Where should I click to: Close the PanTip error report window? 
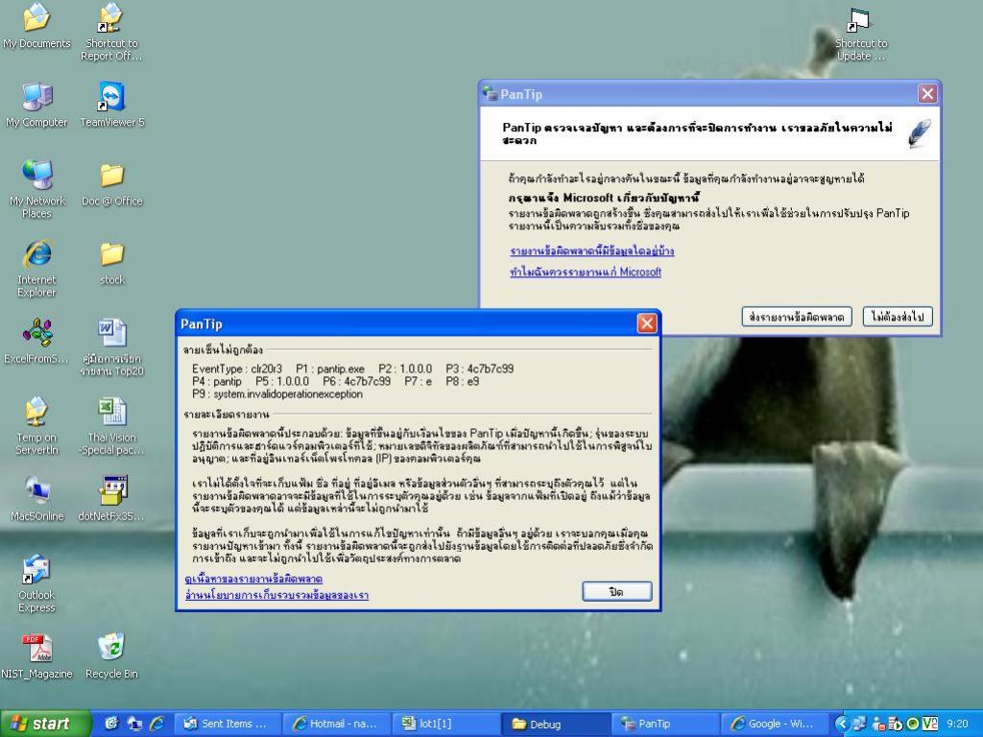click(927, 94)
